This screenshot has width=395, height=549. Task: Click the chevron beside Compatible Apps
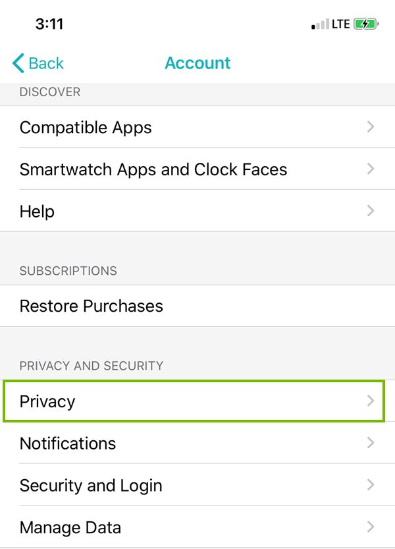click(x=370, y=127)
